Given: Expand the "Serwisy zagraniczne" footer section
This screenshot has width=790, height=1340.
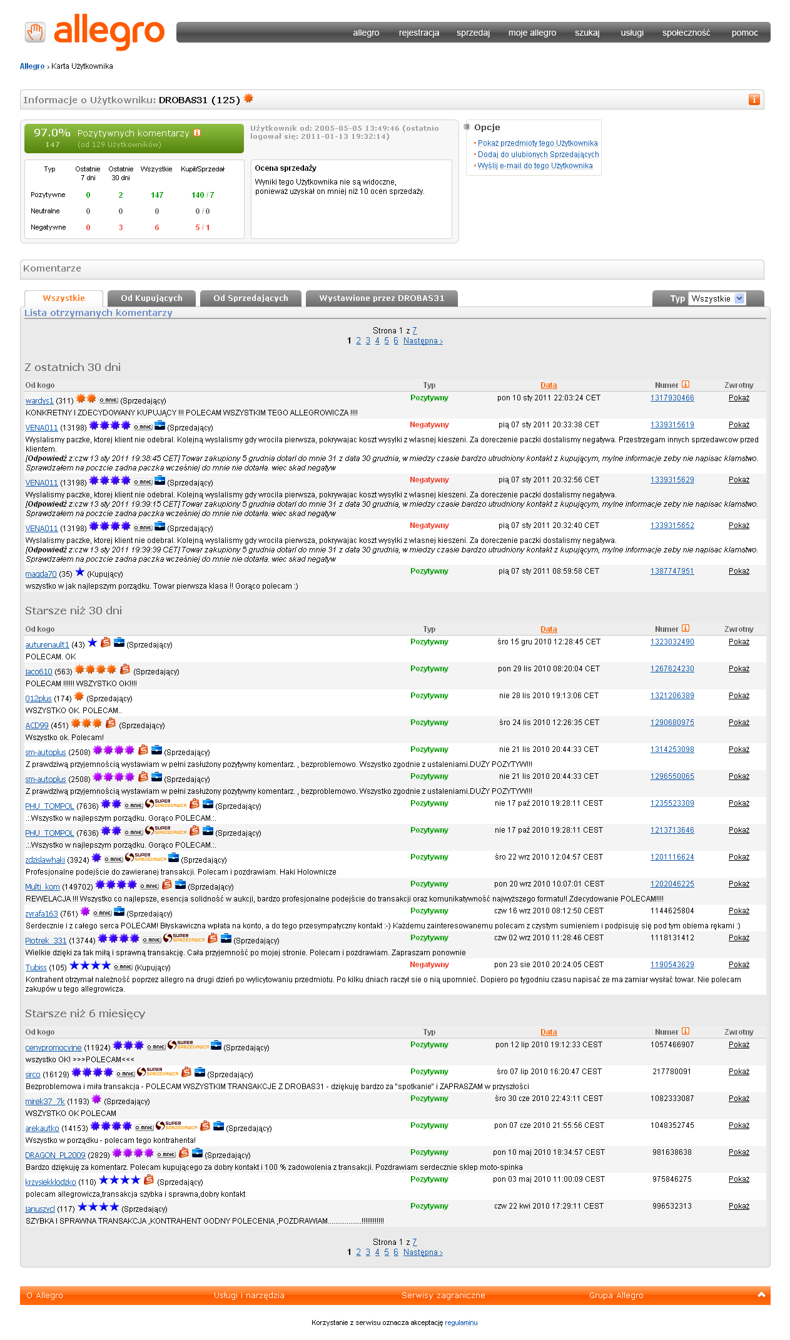Looking at the screenshot, I should (443, 1295).
